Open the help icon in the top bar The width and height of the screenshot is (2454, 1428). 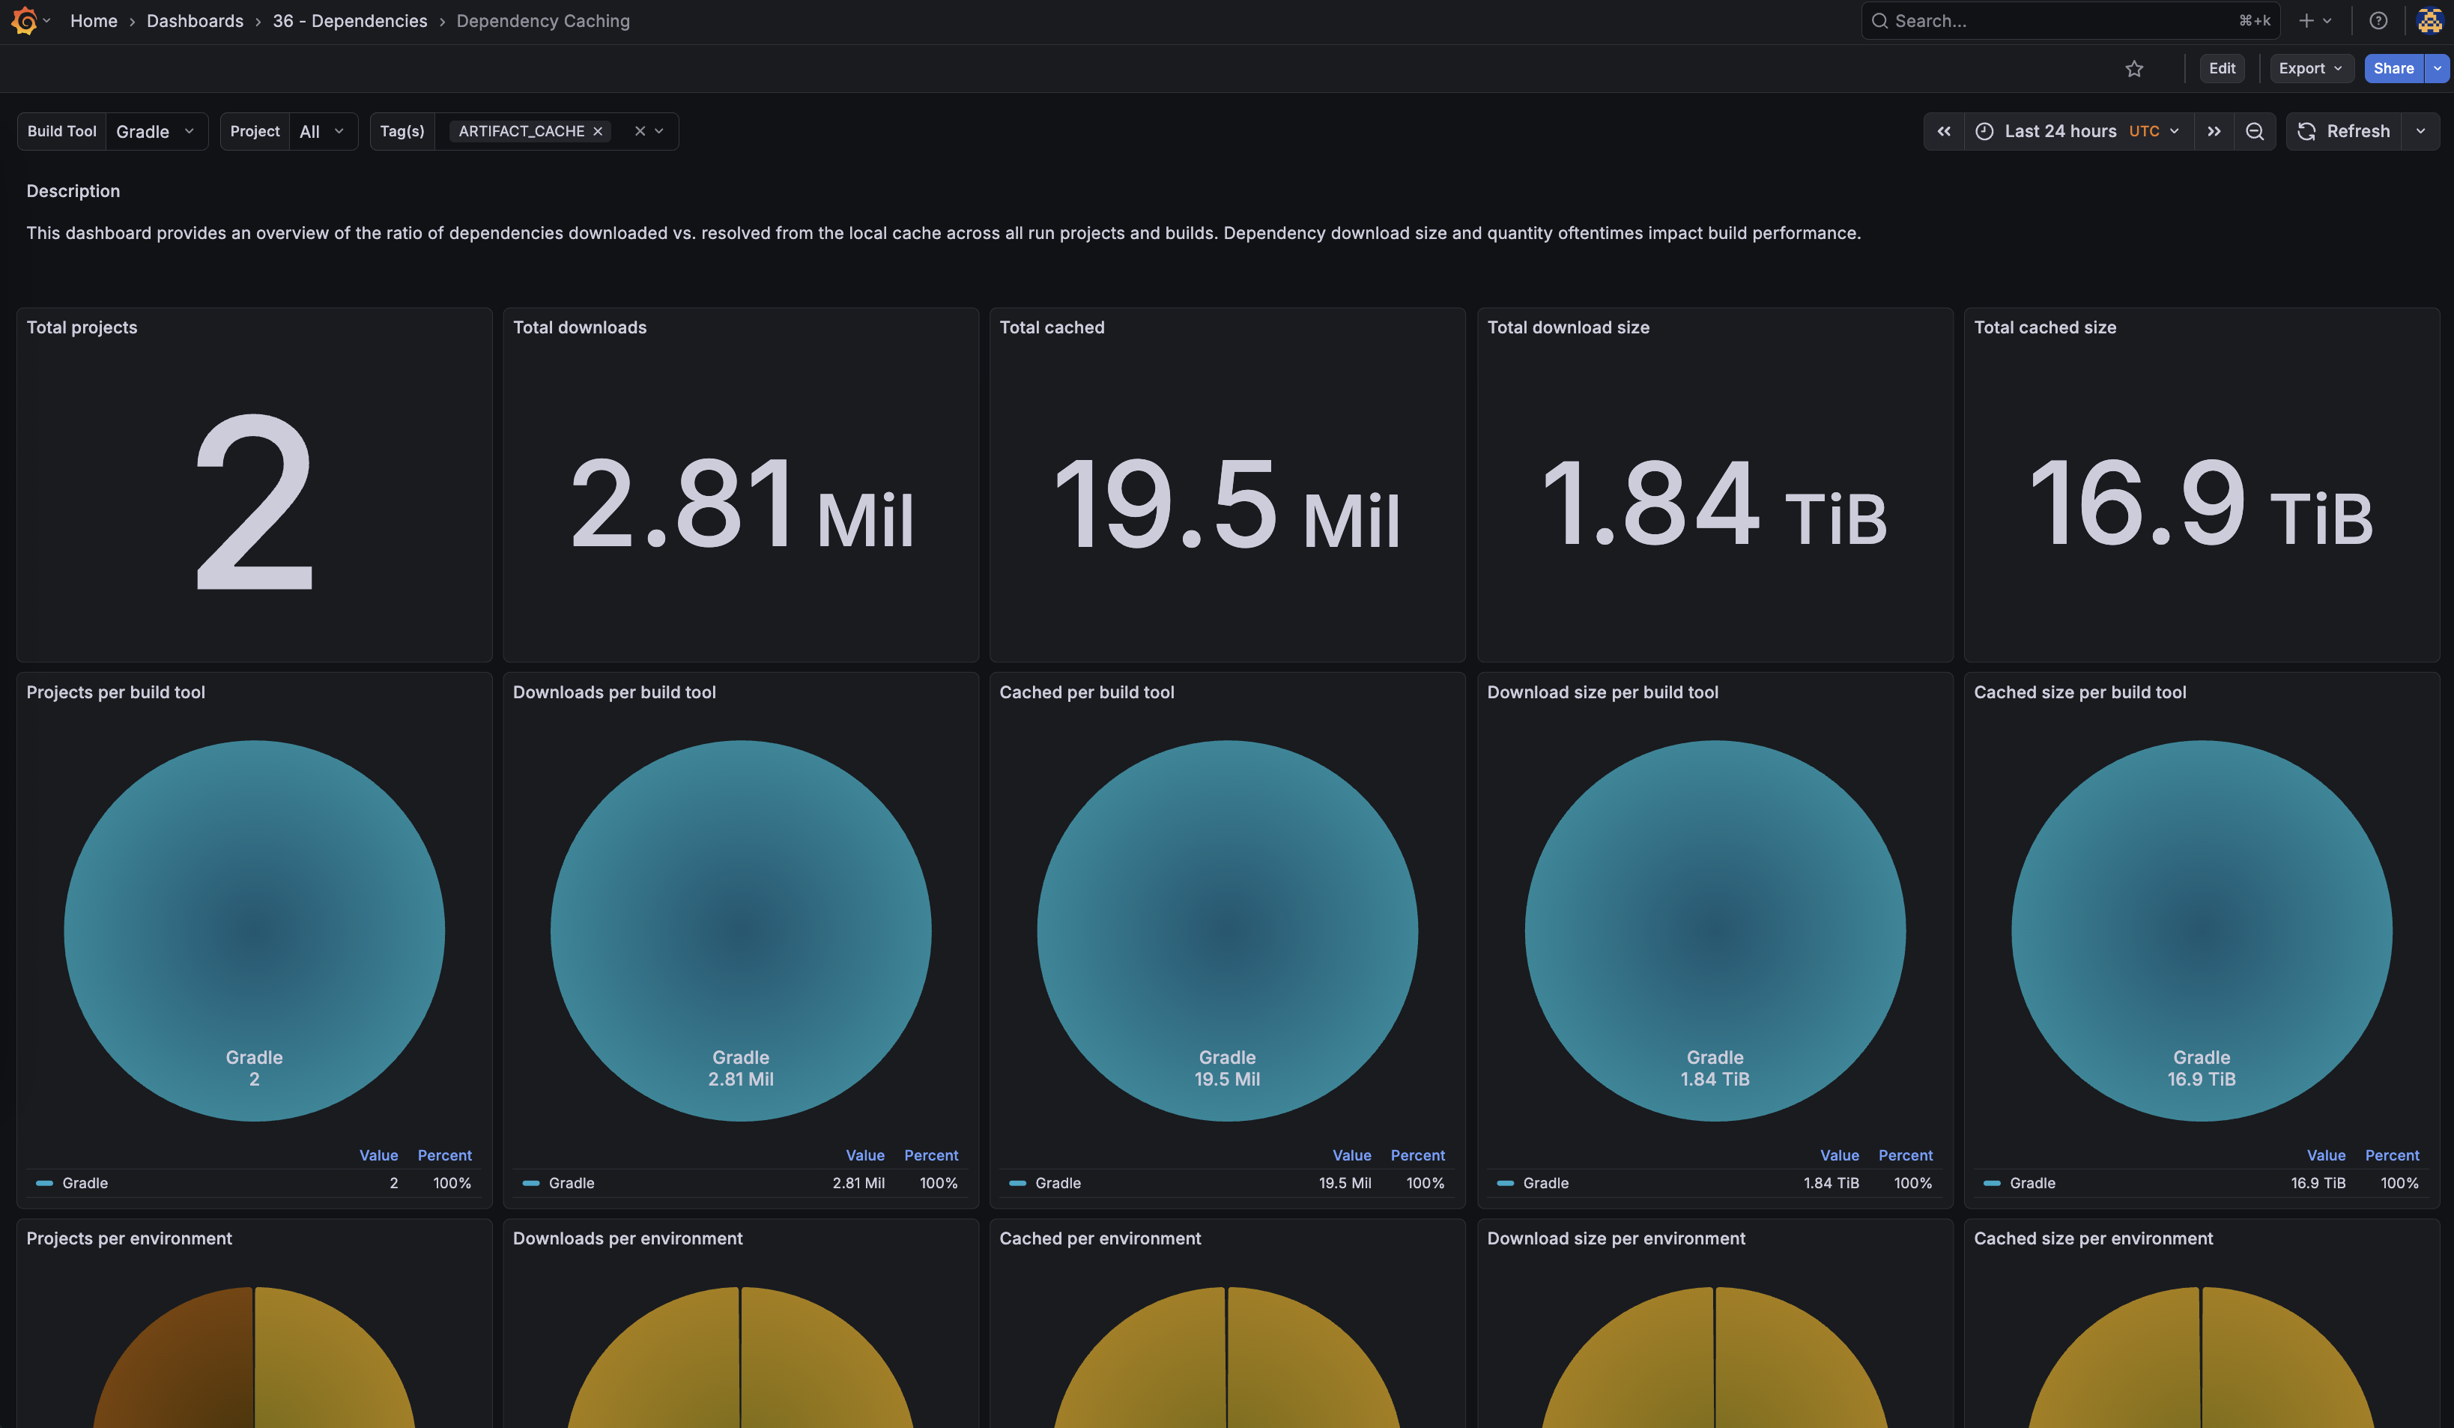(x=2378, y=20)
